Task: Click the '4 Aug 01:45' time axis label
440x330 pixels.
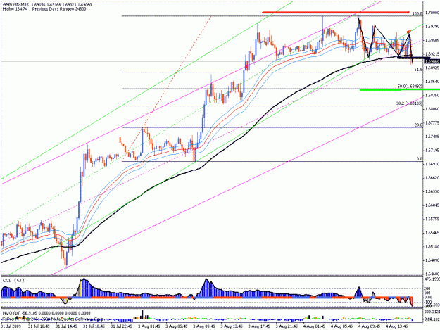Action: (x=314, y=326)
